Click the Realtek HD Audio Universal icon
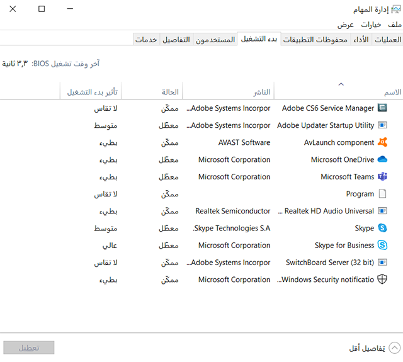Image resolution: width=403 pixels, height=362 pixels. pyautogui.click(x=382, y=211)
